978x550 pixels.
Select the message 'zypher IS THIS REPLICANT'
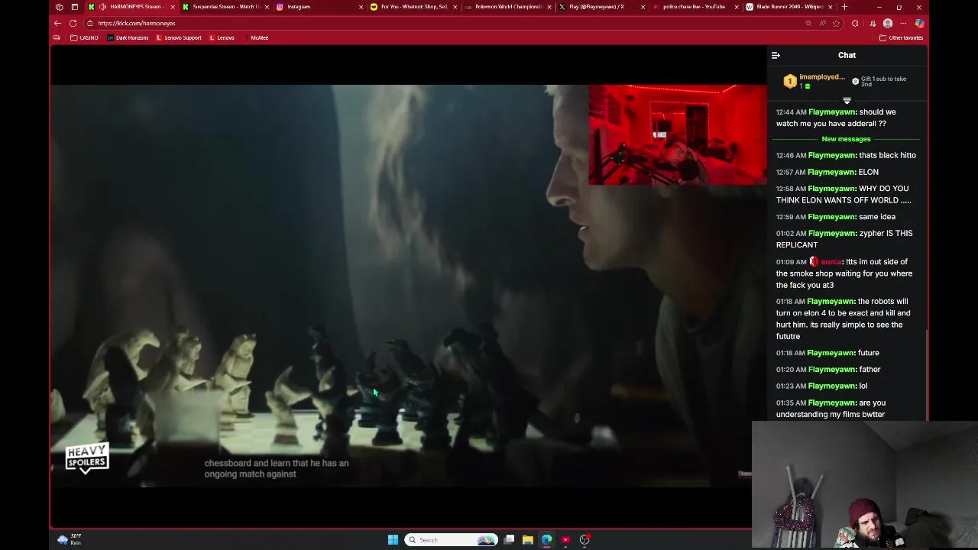pos(844,239)
